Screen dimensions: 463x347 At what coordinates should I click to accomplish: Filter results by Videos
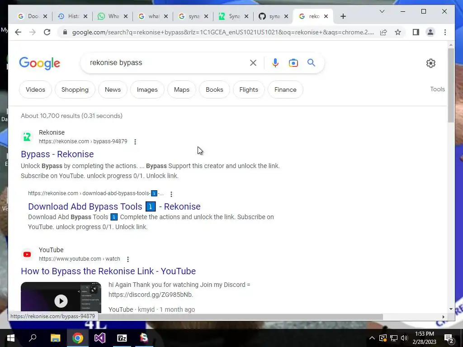point(35,89)
